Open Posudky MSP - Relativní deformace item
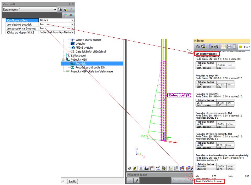Screen dimensions: 251x185 tap(92, 71)
